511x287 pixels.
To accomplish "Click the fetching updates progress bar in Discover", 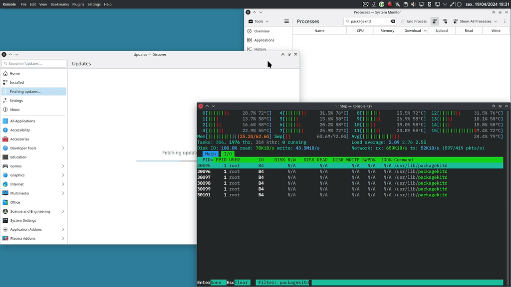I will pyautogui.click(x=165, y=160).
